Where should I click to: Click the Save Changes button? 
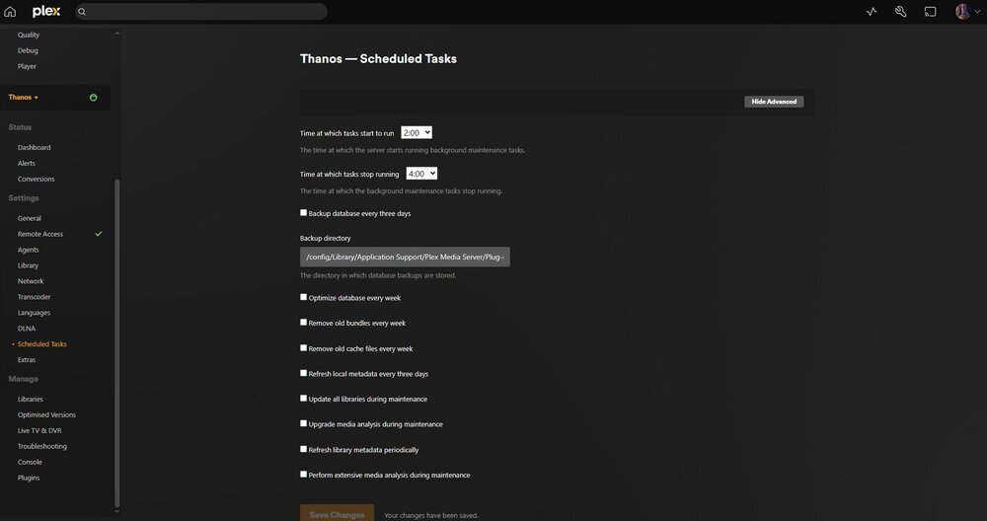337,513
